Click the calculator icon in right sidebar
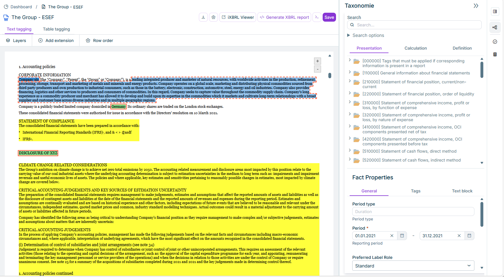 pos(495,54)
